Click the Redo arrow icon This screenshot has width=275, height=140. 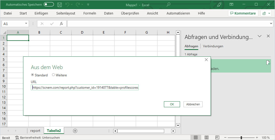[x=78, y=5]
